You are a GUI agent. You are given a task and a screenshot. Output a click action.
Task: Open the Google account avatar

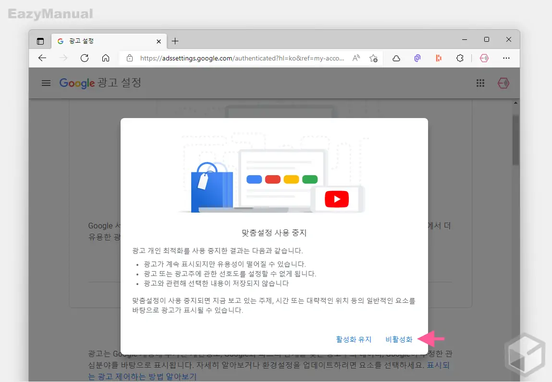(x=503, y=83)
